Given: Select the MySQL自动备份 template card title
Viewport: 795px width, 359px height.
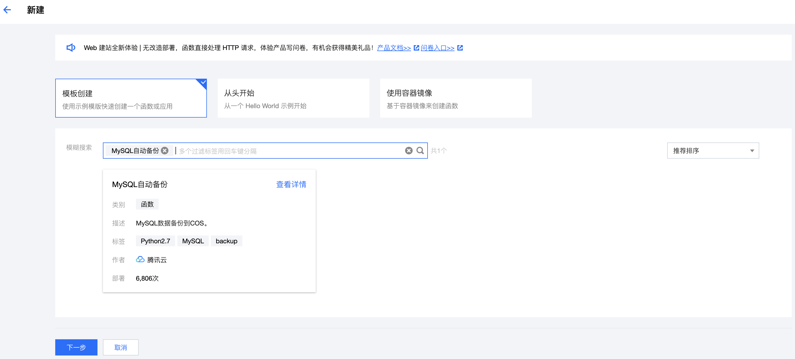Looking at the screenshot, I should 140,184.
